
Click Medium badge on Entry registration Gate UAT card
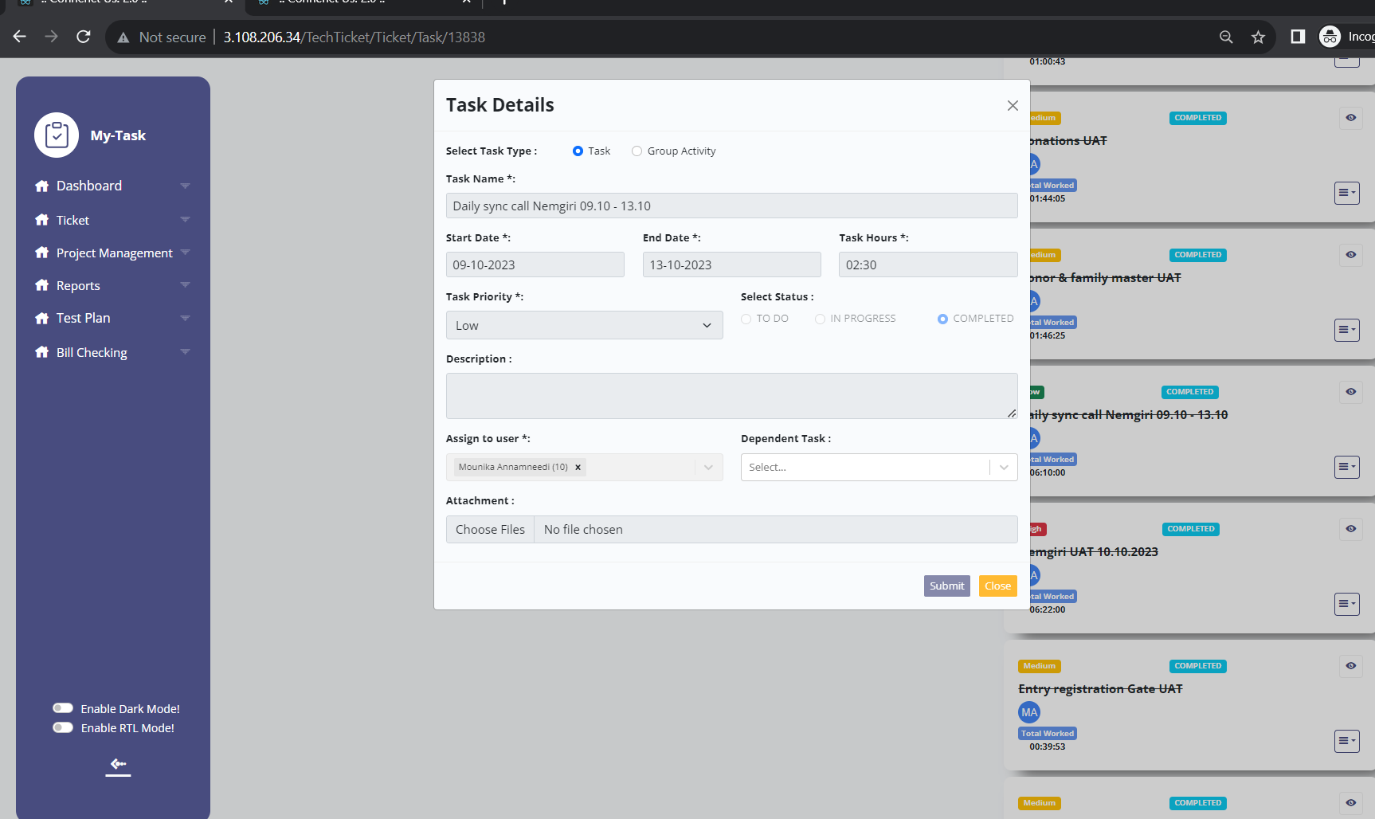click(1040, 666)
